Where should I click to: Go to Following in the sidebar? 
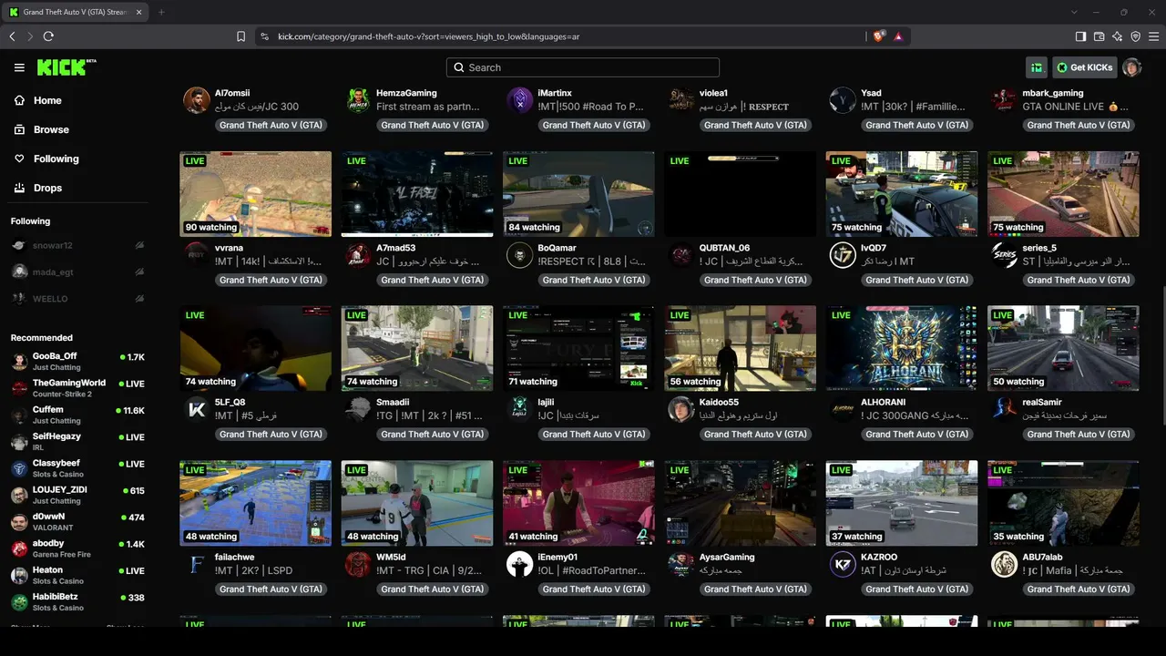pyautogui.click(x=56, y=159)
